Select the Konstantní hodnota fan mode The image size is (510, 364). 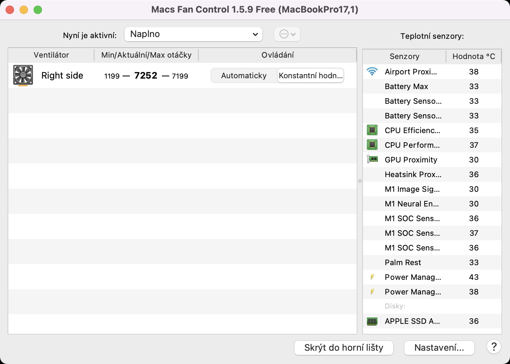point(311,75)
